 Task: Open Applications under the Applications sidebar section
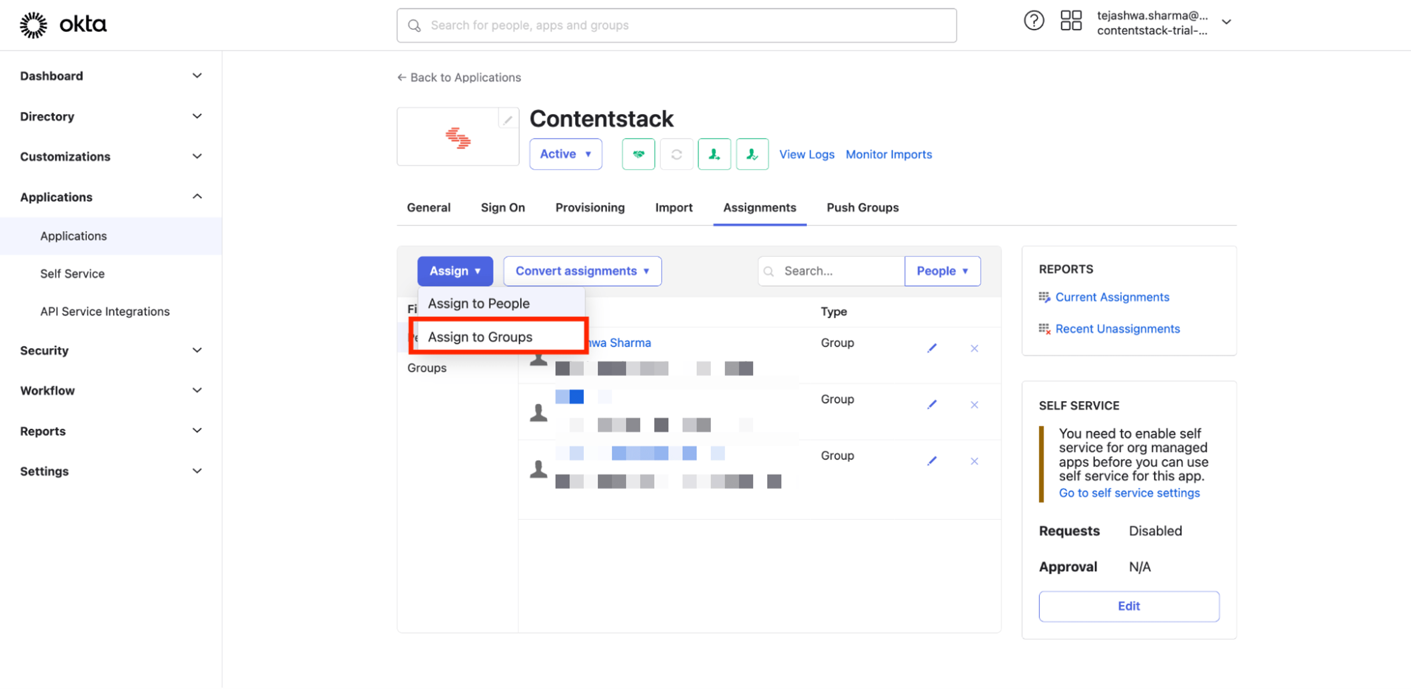(73, 236)
